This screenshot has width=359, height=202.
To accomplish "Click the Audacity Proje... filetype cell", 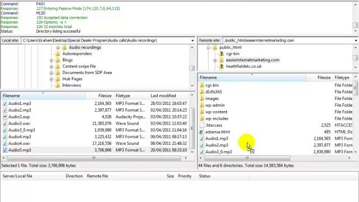I will [131, 117].
